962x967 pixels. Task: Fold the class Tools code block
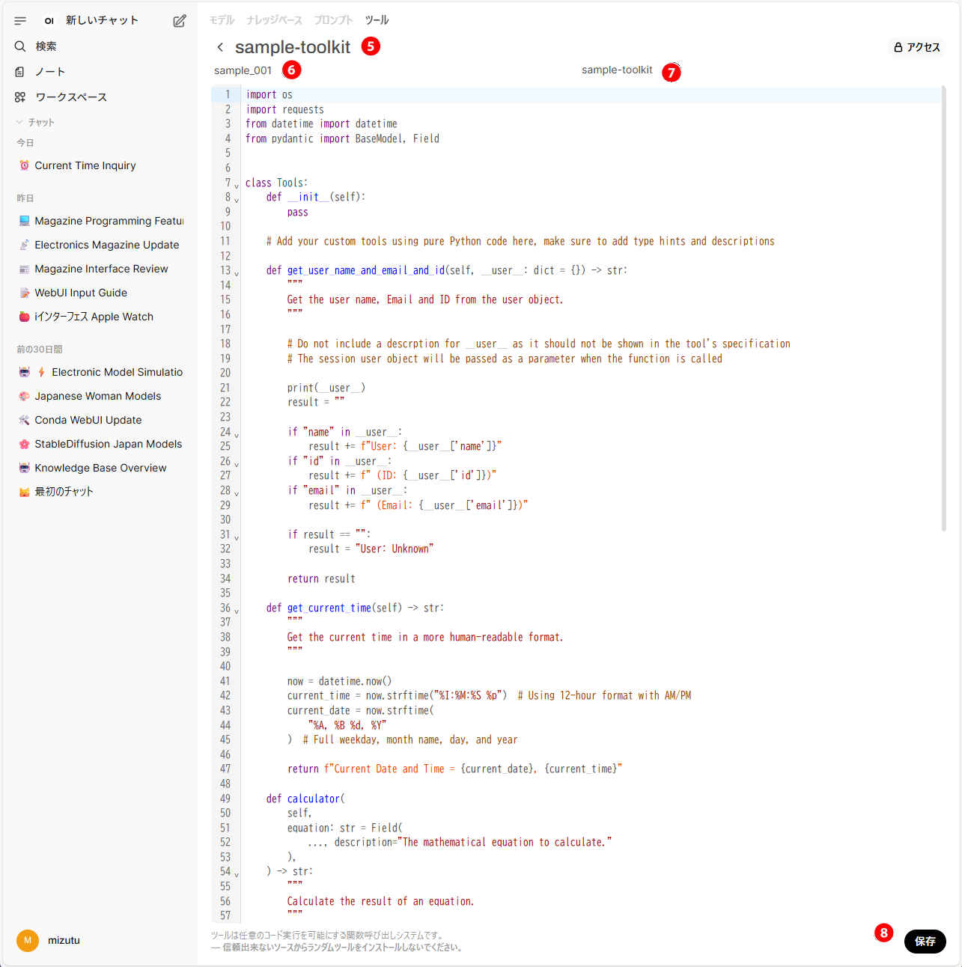pyautogui.click(x=237, y=185)
